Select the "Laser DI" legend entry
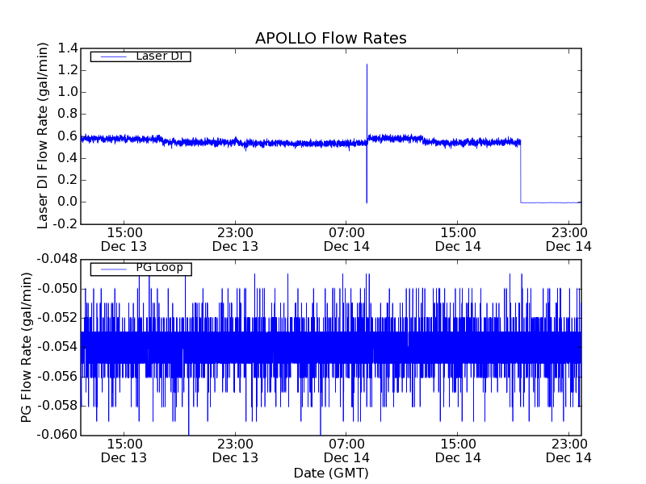Viewport: 646px width, 484px height. pos(141,56)
